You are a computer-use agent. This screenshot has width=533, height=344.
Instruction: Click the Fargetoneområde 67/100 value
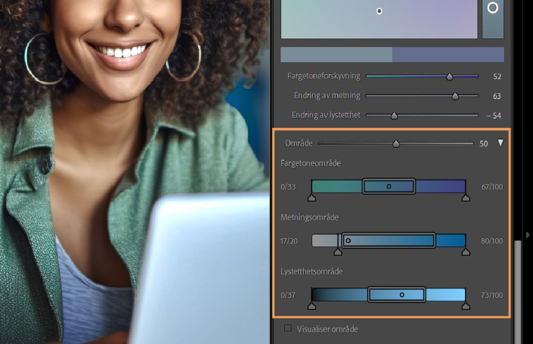(492, 187)
